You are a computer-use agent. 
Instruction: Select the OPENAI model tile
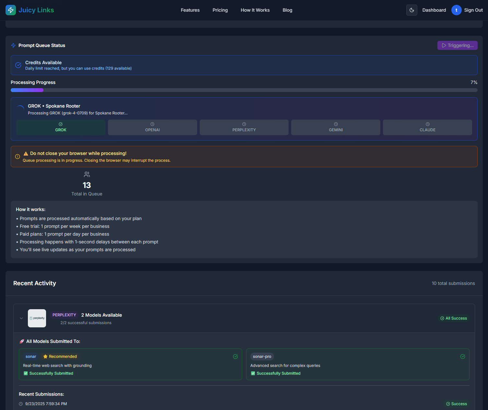point(152,127)
